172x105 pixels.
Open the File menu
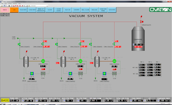click(x=2, y=3)
